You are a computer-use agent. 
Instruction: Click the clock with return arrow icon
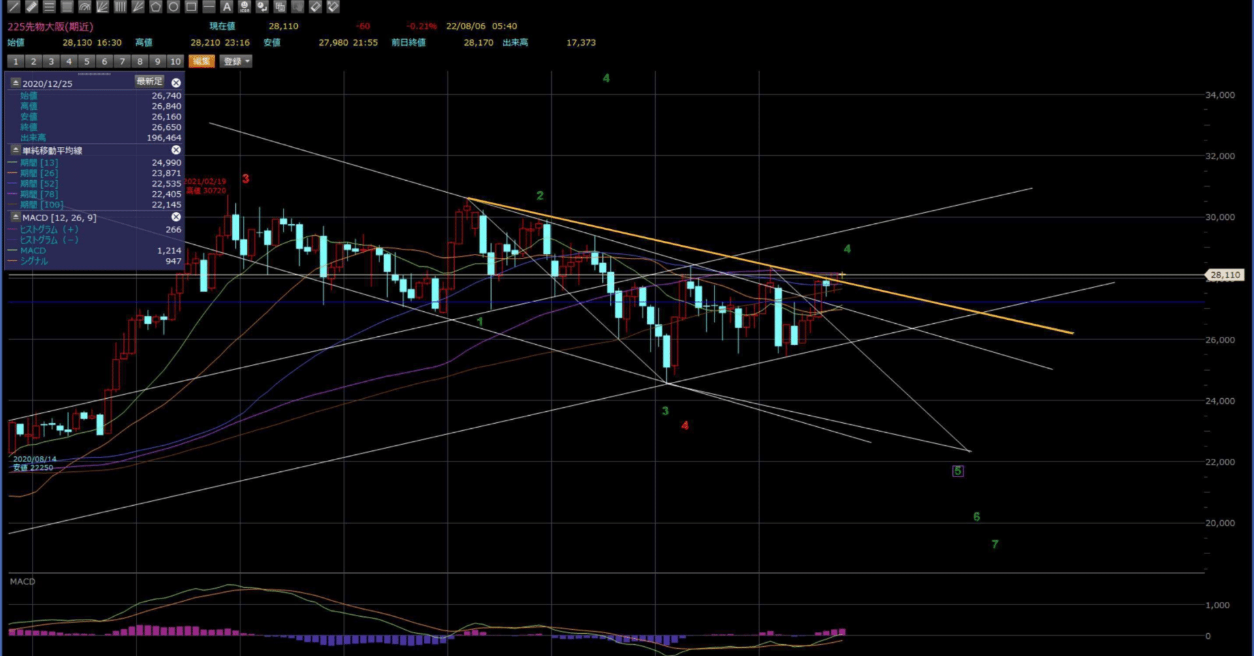[x=262, y=7]
